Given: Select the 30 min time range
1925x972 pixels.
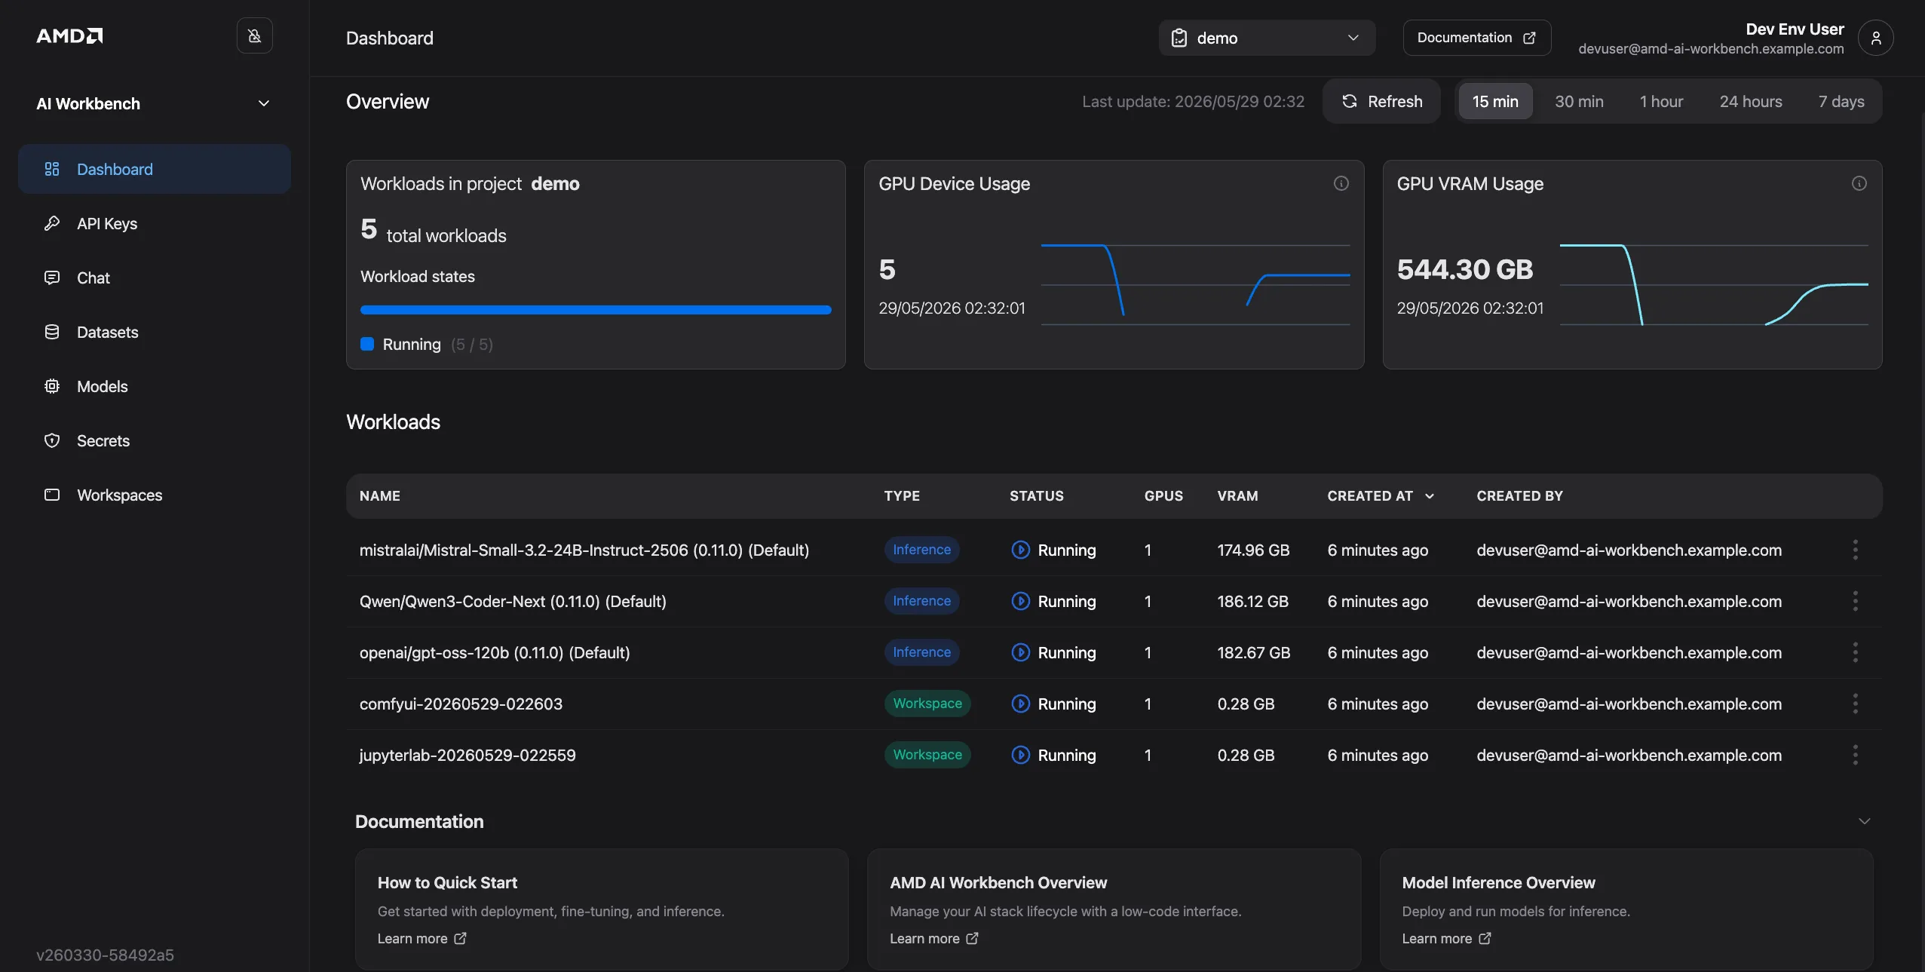Looking at the screenshot, I should coord(1579,101).
